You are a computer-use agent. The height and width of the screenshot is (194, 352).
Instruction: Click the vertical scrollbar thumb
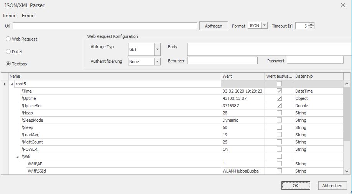[347, 114]
